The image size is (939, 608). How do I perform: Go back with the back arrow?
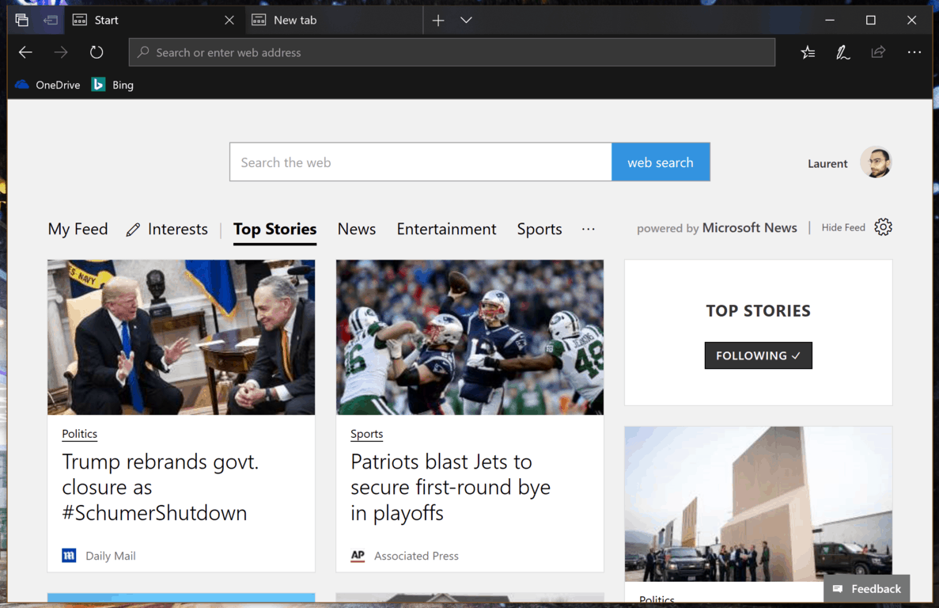(25, 53)
